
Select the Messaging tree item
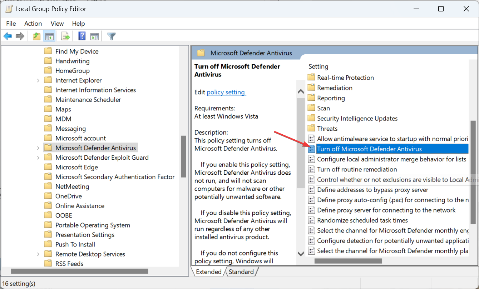(x=70, y=129)
